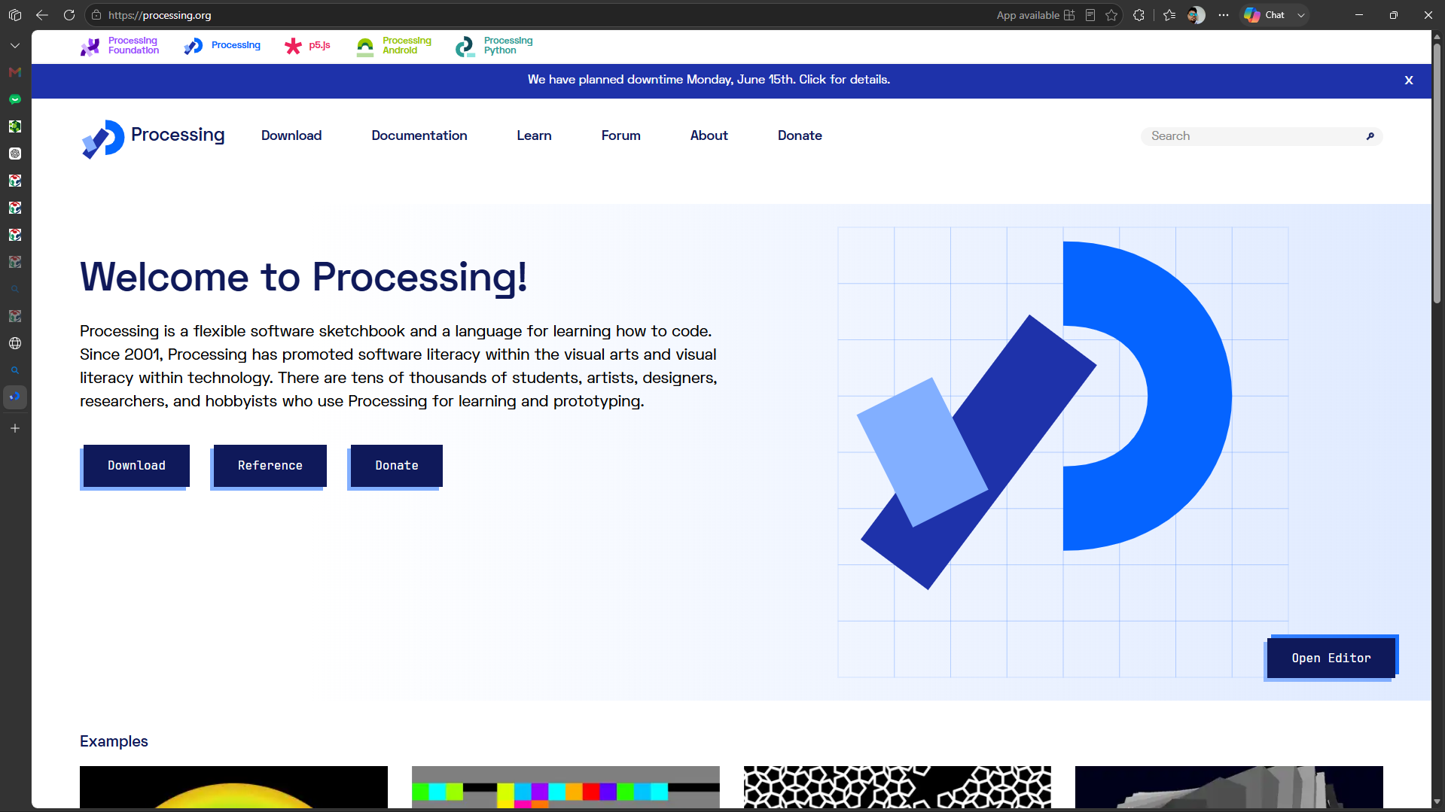Open the color bars example thumbnail
1445x812 pixels.
566,787
